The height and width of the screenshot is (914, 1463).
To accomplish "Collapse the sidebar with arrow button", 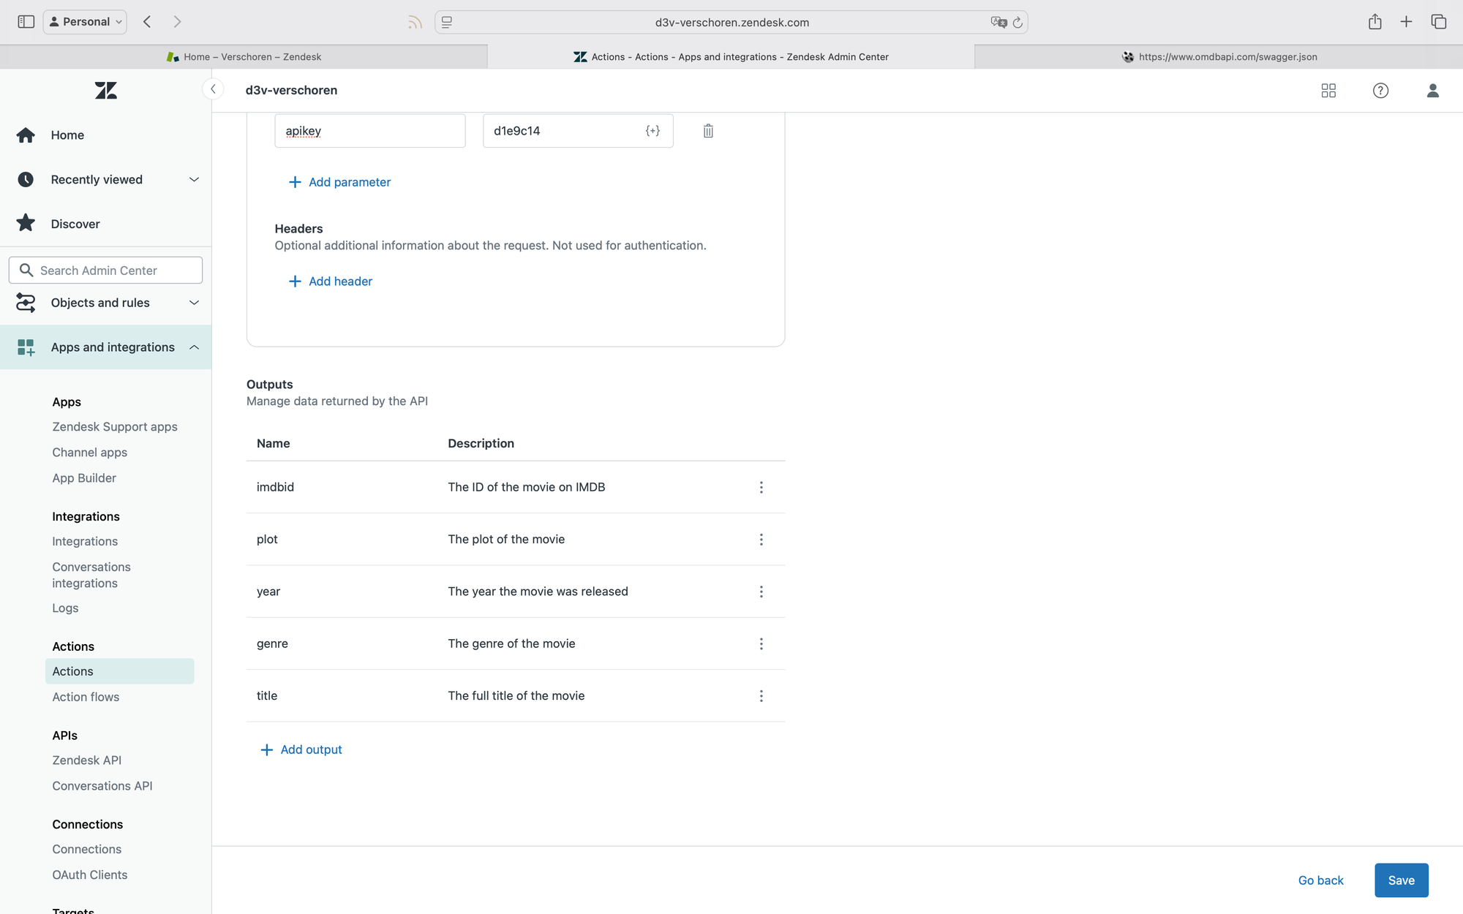I will [213, 89].
